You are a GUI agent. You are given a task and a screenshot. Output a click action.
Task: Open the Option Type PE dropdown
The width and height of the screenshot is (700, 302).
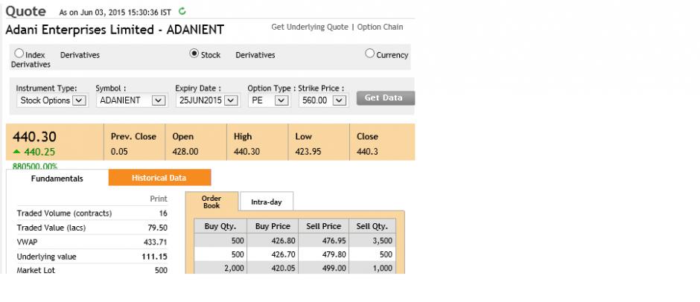coord(269,100)
